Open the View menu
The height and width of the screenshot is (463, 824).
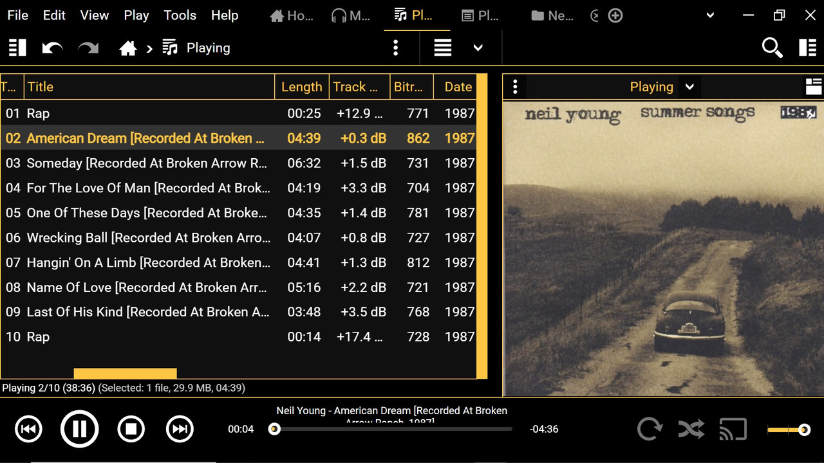(95, 15)
